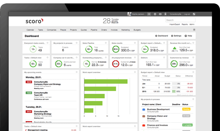Click the Business Development project name
Viewport: 220px width, 131px height.
click(x=158, y=109)
